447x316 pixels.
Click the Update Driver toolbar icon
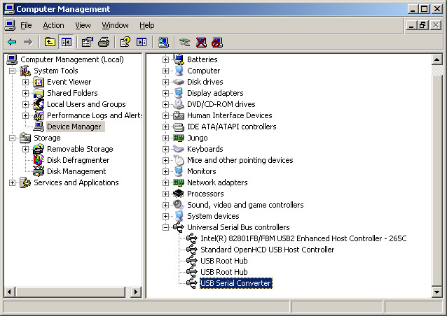click(185, 43)
